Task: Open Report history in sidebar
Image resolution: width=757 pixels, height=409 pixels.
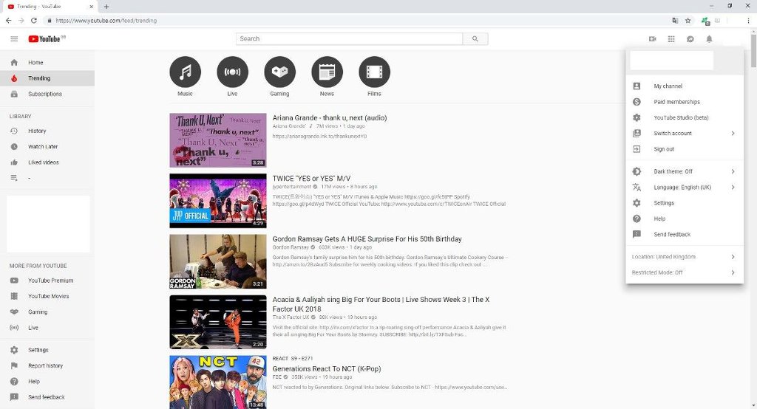Action: coord(47,365)
